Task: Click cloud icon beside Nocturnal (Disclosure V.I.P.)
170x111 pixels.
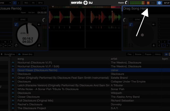Action: pyautogui.click(x=13, y=62)
